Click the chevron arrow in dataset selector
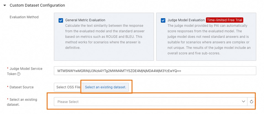Screen dimensions: 264x114 pos(243,102)
